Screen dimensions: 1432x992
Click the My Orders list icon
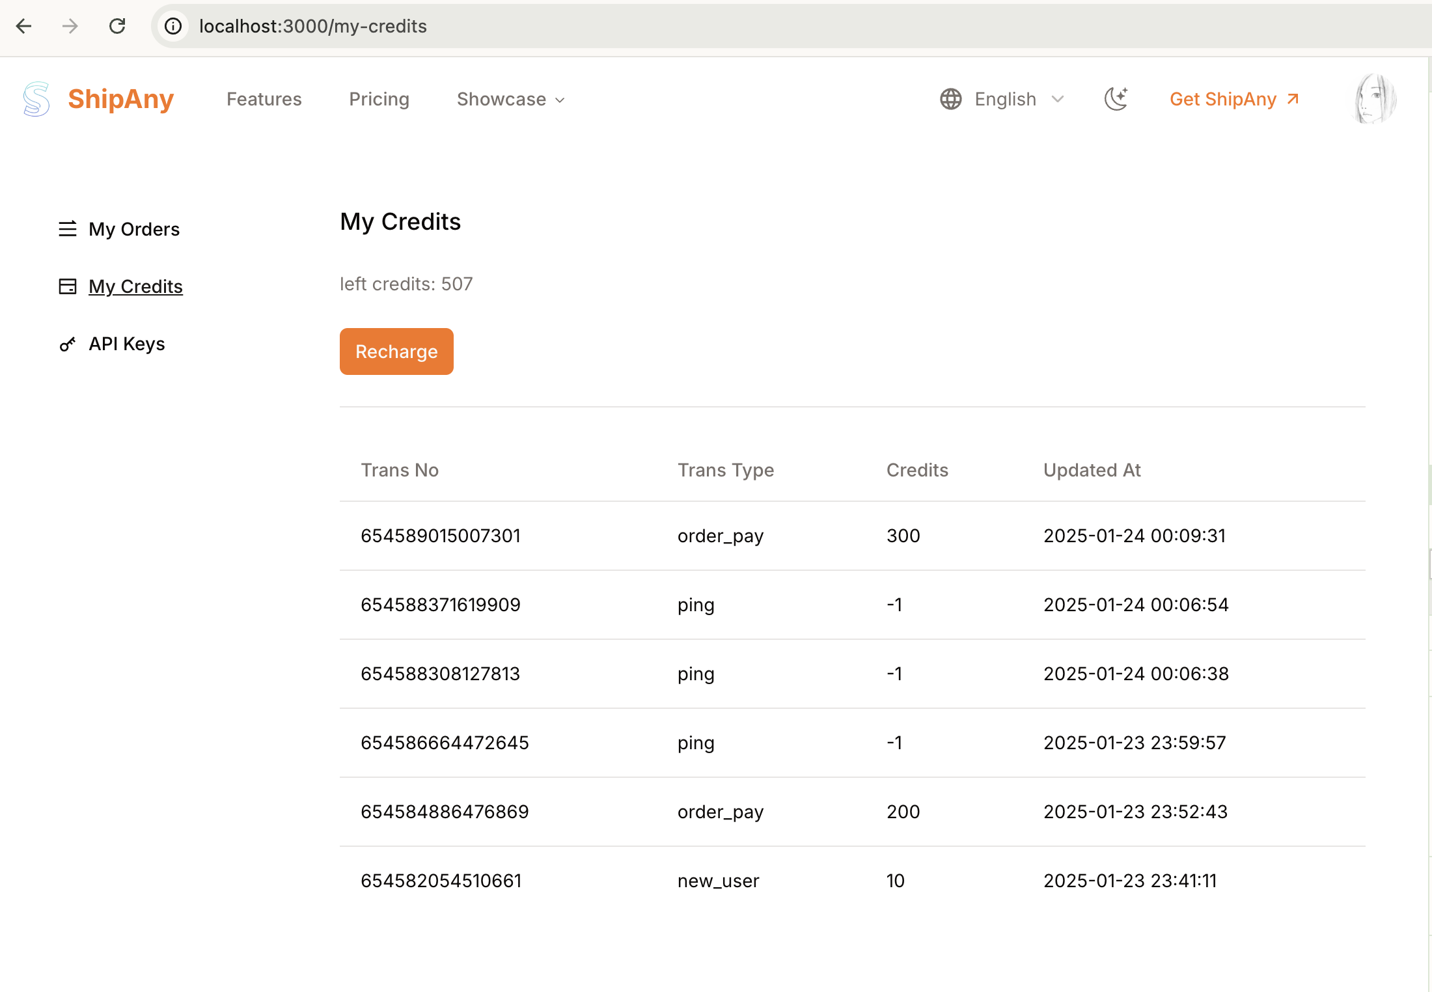click(68, 229)
